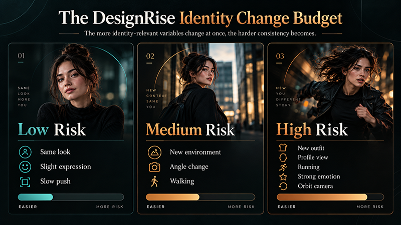Image resolution: width=401 pixels, height=225 pixels.
Task: Click the Low Risk teal progress bar
Action: pos(71,197)
